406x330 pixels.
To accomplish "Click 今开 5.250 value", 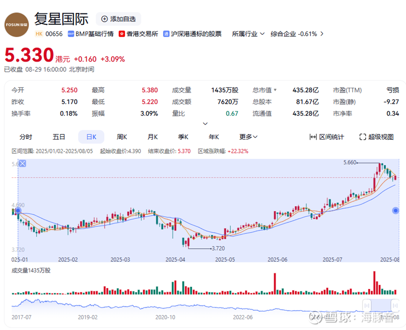I will tap(69, 90).
